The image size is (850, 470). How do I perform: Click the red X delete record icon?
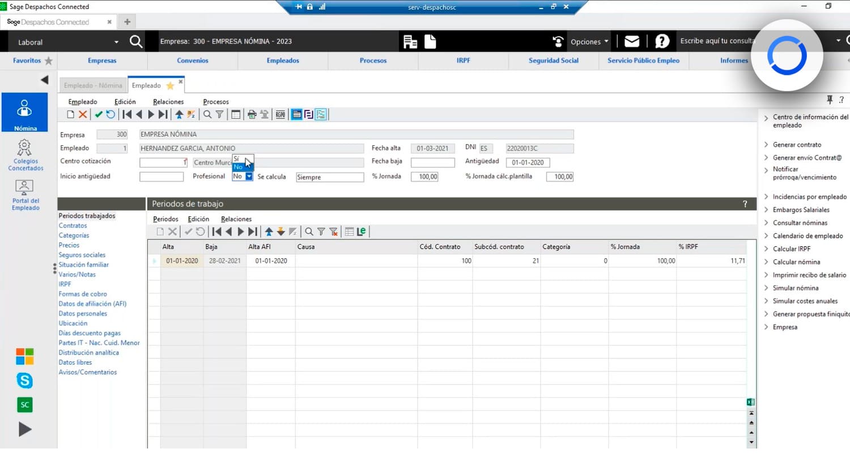click(x=83, y=114)
